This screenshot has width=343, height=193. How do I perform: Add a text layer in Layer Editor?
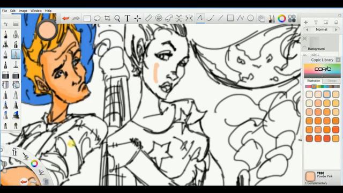[316, 23]
